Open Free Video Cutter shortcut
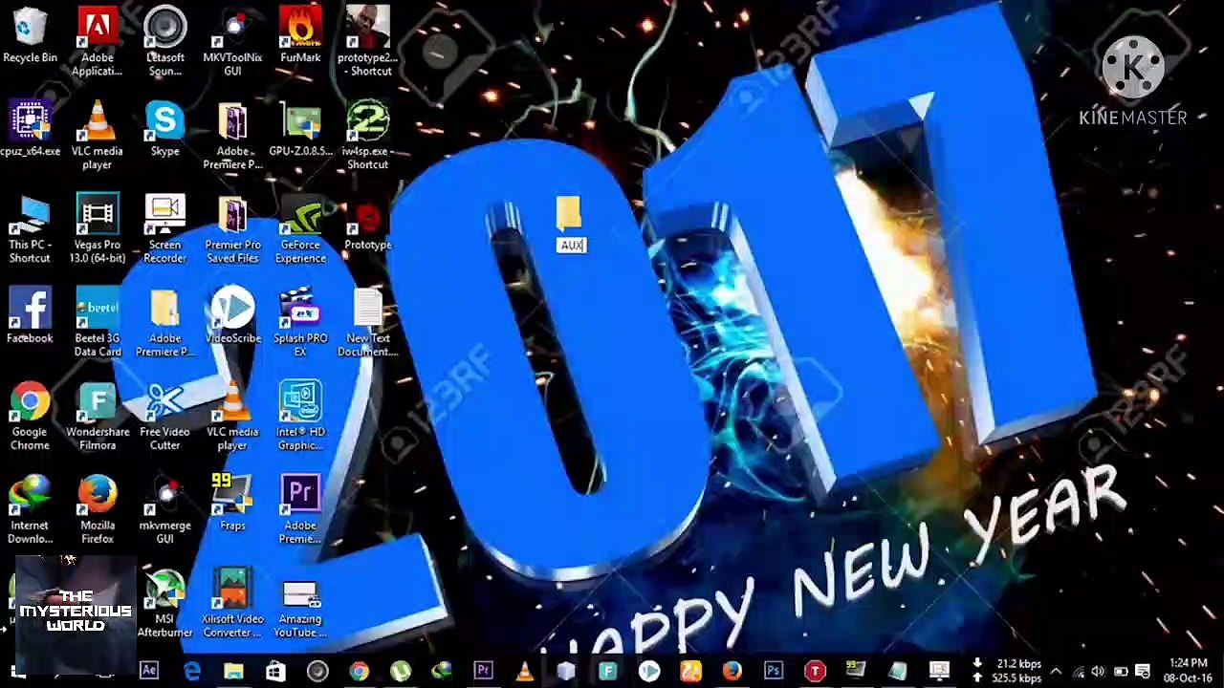The height and width of the screenshot is (688, 1224). 164,417
